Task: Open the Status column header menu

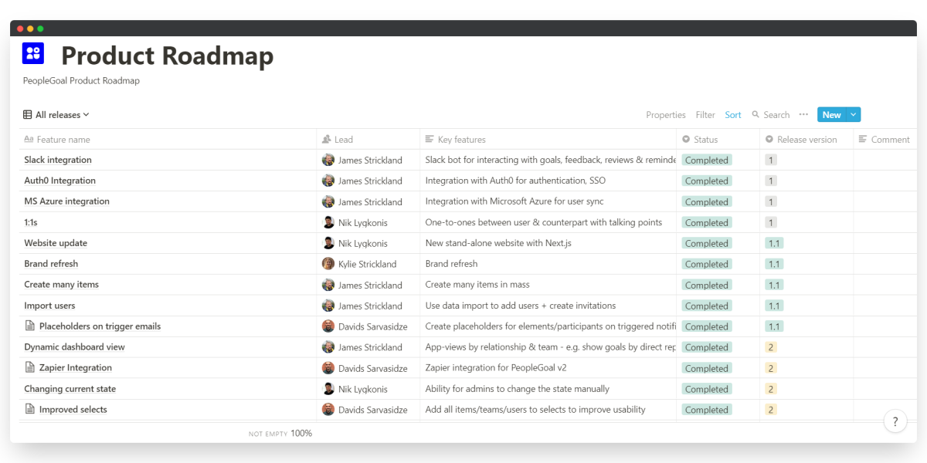Action: [x=718, y=140]
